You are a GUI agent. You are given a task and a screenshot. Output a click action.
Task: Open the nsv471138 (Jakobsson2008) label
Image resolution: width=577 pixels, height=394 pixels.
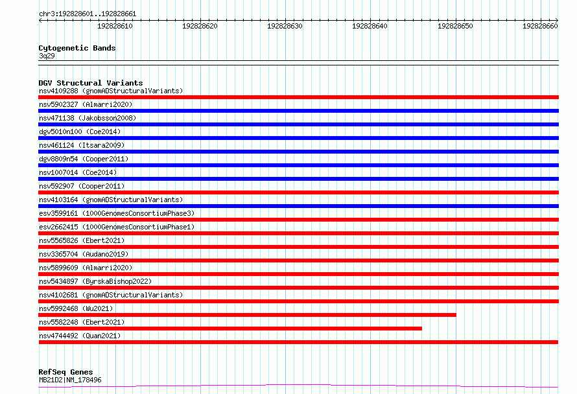tap(88, 118)
